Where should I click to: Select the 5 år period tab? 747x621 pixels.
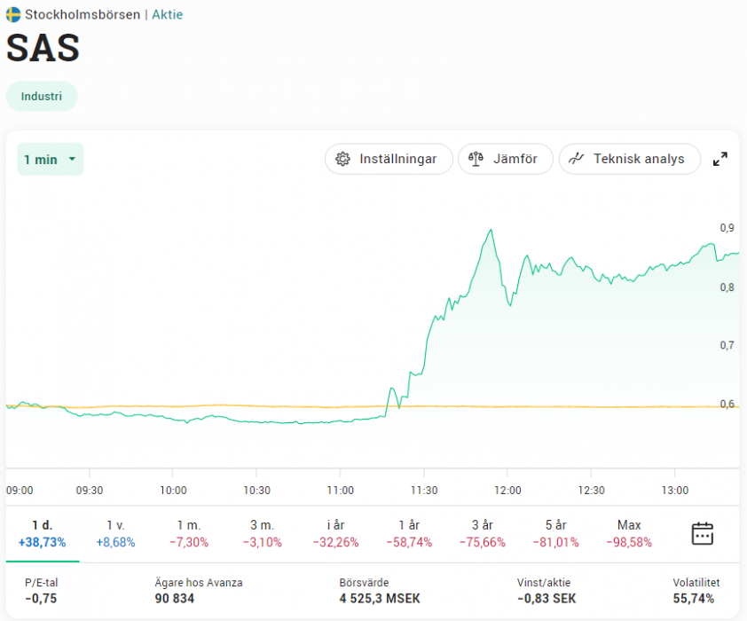556,533
